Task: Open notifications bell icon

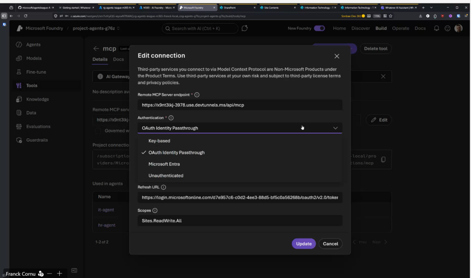Action: (x=437, y=28)
